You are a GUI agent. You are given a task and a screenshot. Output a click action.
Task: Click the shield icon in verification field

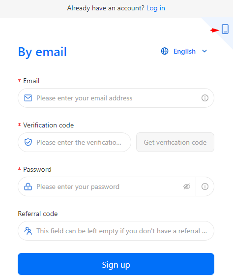coord(28,142)
